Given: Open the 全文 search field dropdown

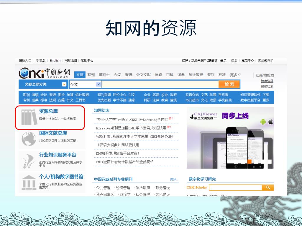Looking at the screenshot, I should pos(99,84).
